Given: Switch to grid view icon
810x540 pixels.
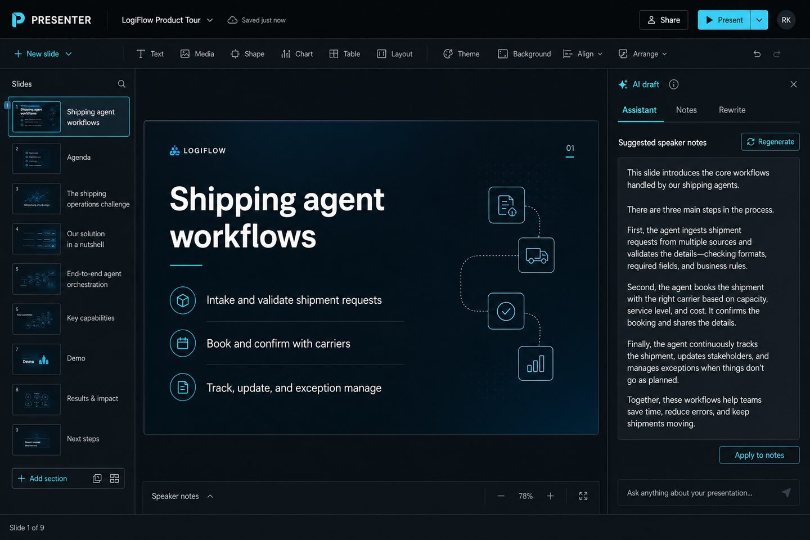Looking at the screenshot, I should point(115,479).
